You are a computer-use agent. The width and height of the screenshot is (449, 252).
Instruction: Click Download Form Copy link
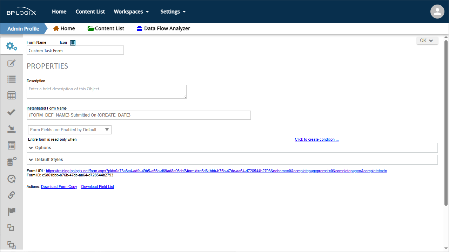59,187
